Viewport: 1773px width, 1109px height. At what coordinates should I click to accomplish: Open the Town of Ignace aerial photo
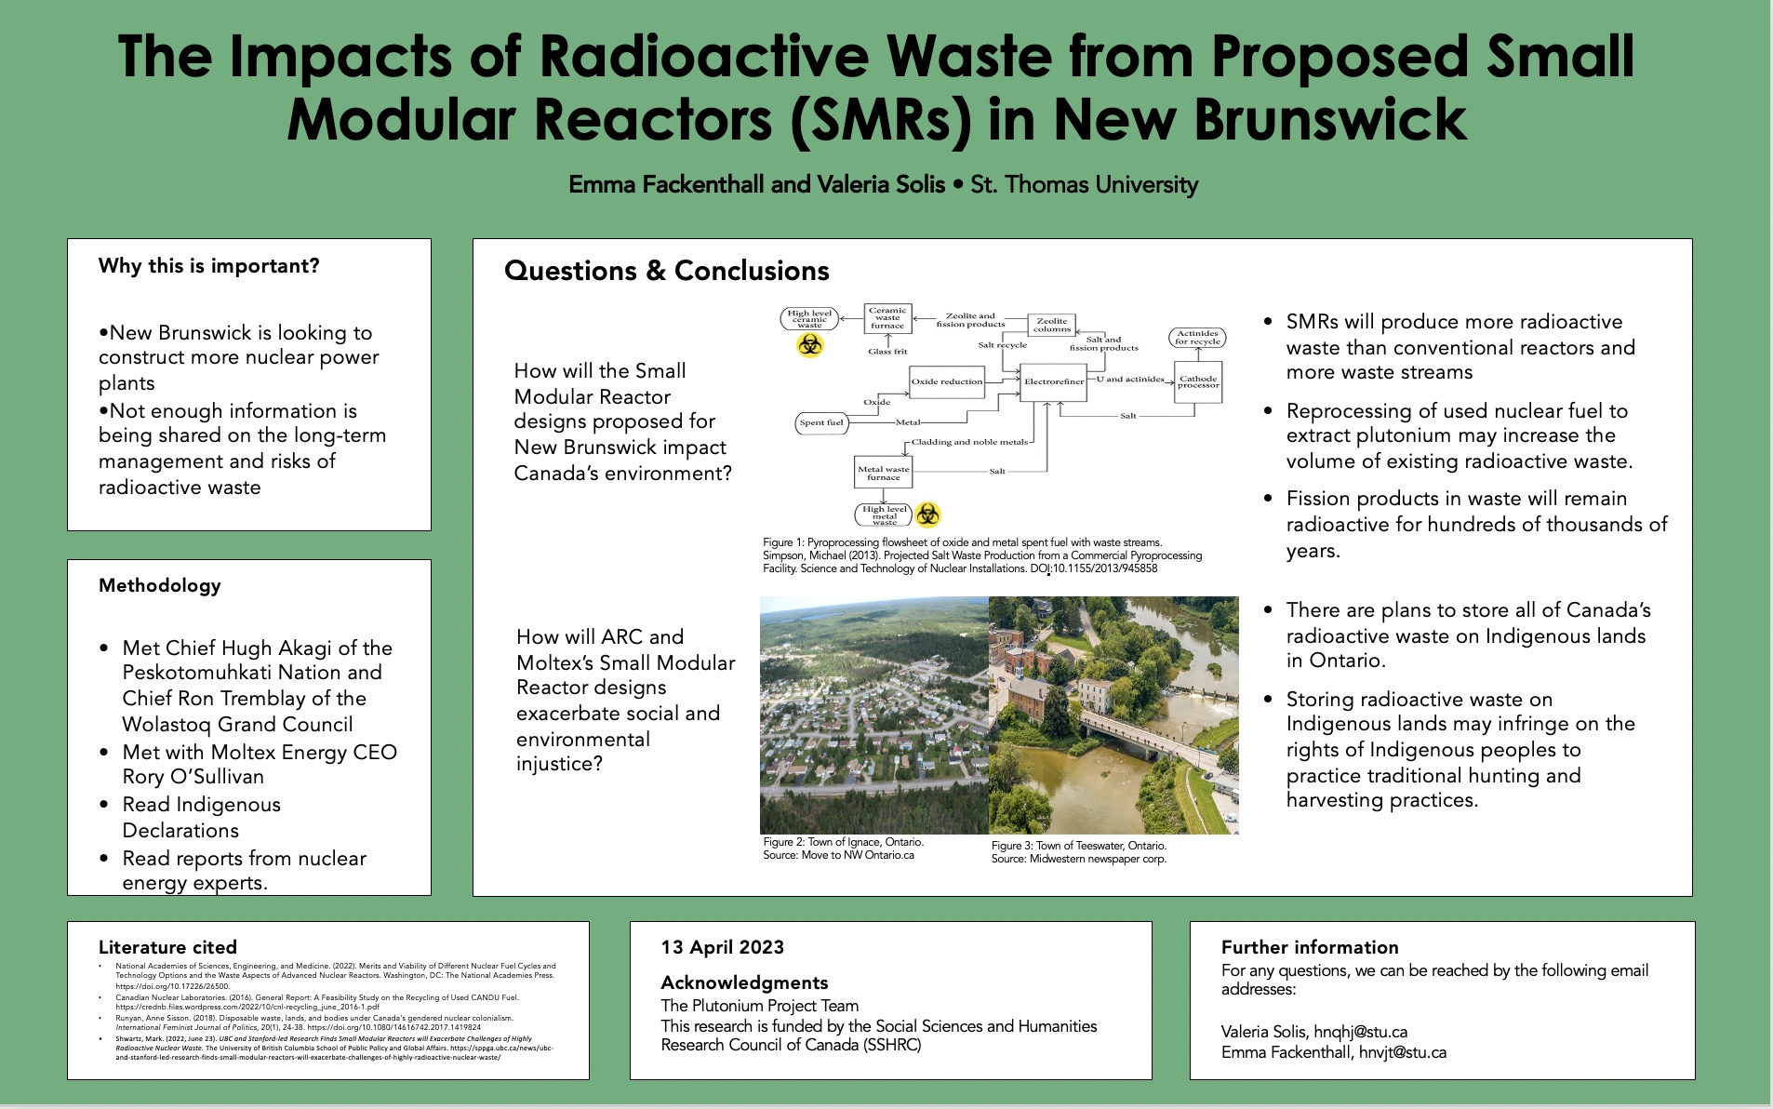point(874,715)
